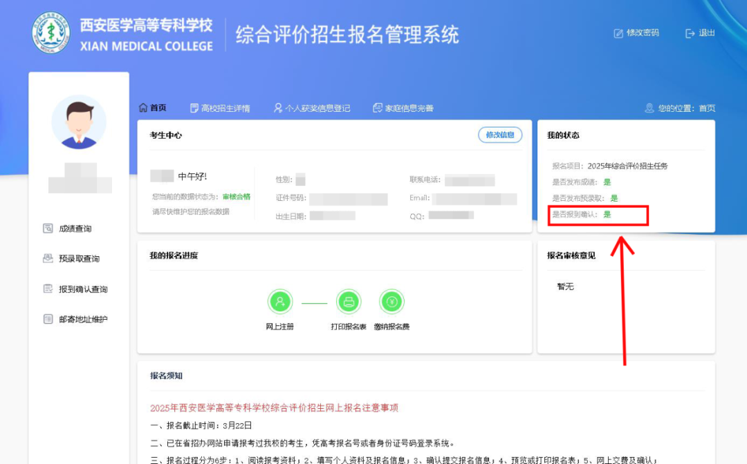Click the 退出 logout icon
This screenshot has height=464, width=747.
coord(690,33)
